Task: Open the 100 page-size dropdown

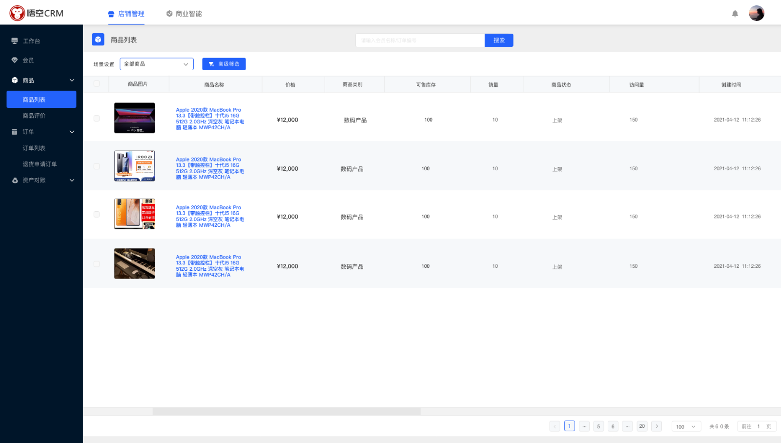Action: (x=686, y=426)
